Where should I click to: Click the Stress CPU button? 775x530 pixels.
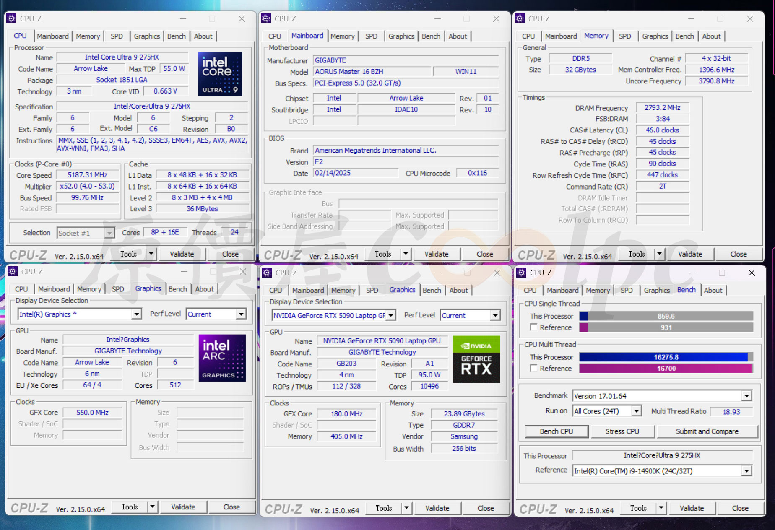[622, 431]
